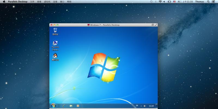This screenshot has height=109, width=218.
Task: Select the 腾讯QQ desktop shortcut
Action: pos(55,57)
